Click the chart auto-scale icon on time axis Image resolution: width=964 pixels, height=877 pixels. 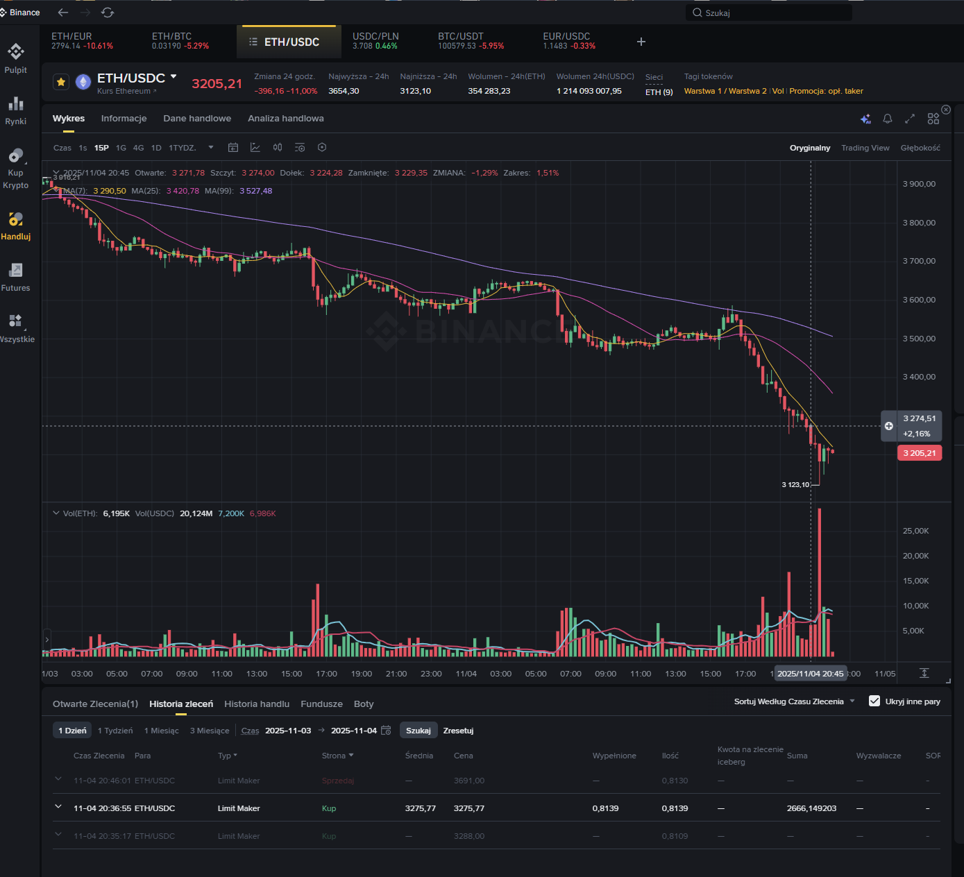pos(924,674)
